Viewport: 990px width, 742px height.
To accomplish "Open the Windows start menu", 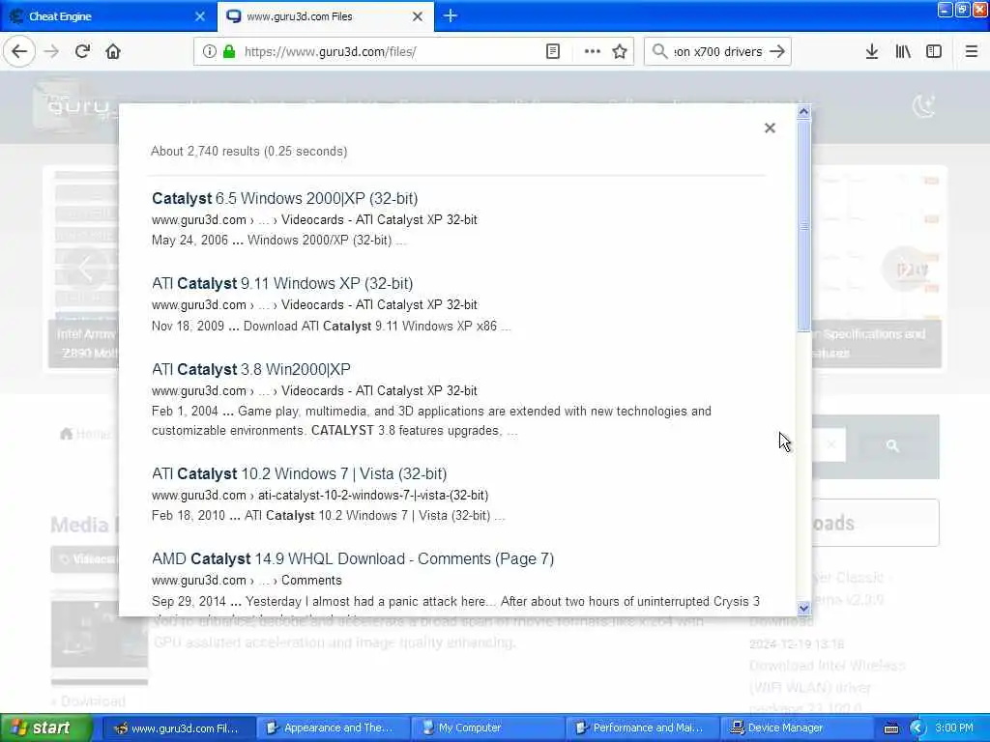I will [x=45, y=728].
